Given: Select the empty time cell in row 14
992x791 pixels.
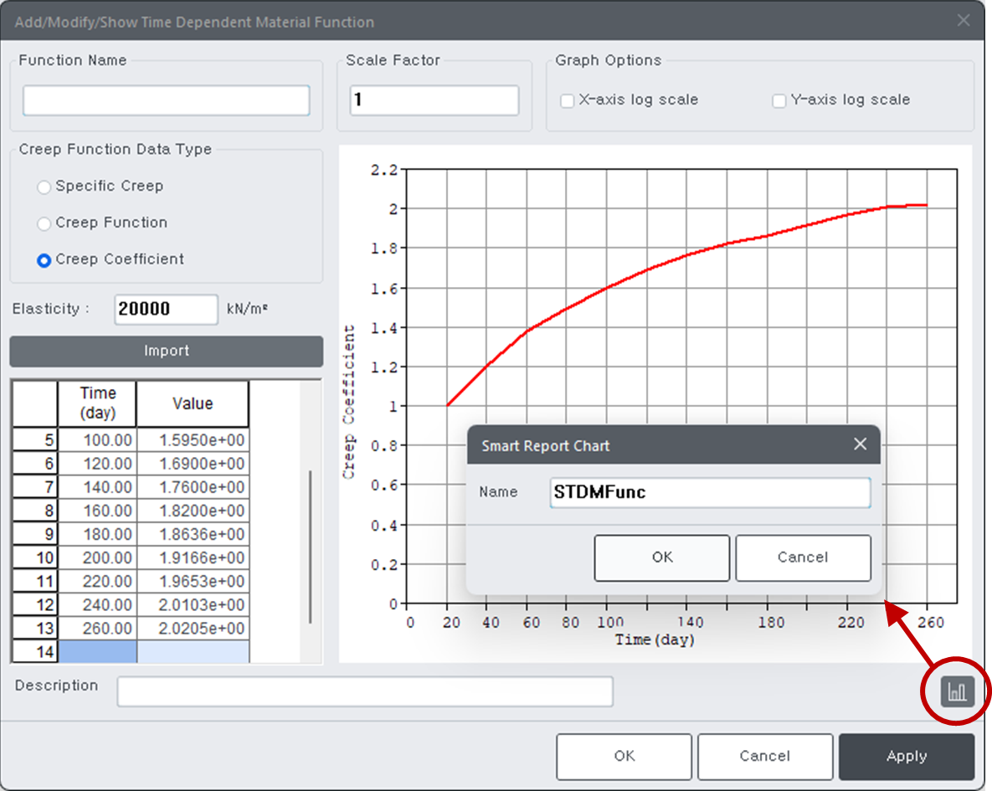Looking at the screenshot, I should coord(97,651).
